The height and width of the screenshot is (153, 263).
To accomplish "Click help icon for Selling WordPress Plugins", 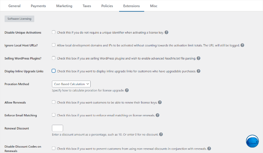I will coord(199,58).
